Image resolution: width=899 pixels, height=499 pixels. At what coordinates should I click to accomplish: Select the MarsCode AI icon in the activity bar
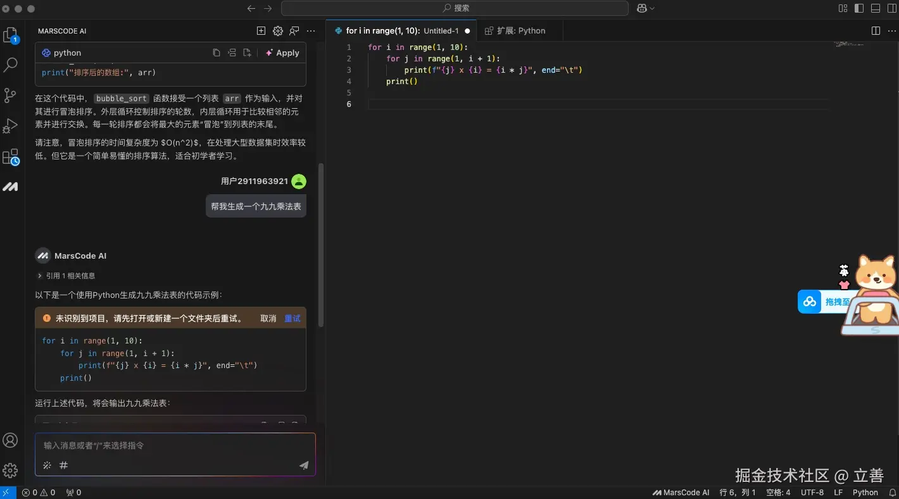tap(11, 186)
